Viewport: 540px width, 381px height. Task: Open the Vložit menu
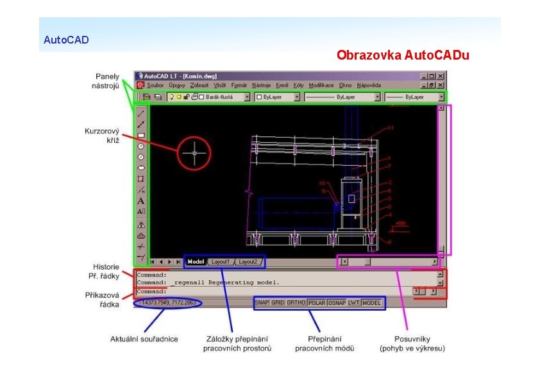pos(220,85)
